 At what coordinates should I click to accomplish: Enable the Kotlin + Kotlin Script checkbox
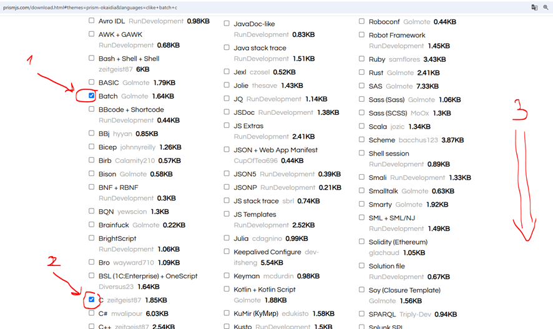pyautogui.click(x=227, y=289)
